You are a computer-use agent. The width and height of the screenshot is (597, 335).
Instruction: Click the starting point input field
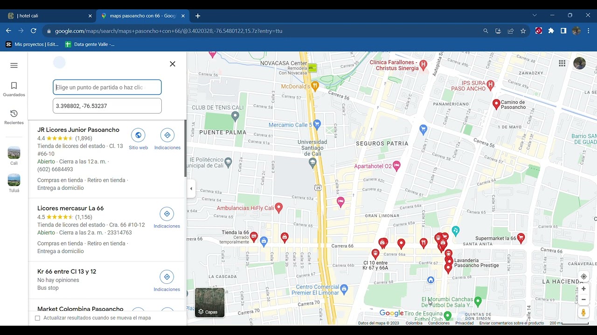point(107,87)
